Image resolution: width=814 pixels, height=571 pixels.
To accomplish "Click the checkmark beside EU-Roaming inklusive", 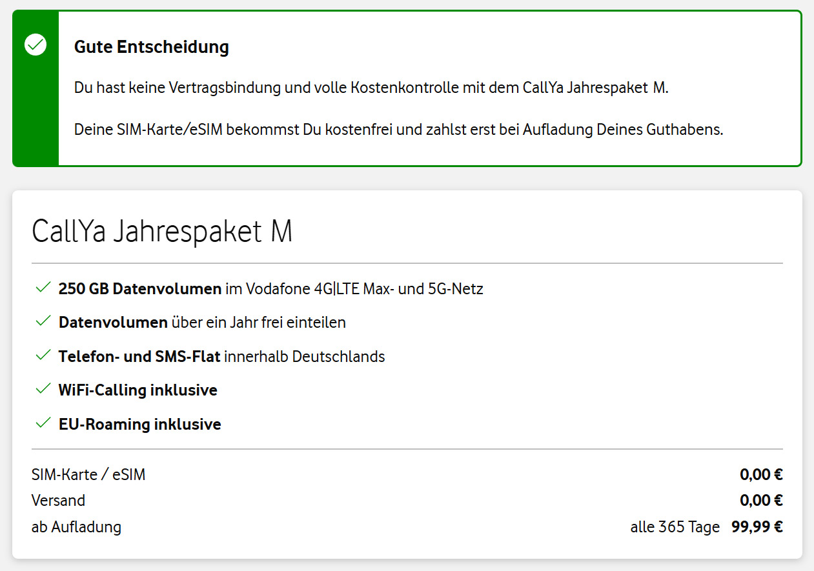I will 43,423.
